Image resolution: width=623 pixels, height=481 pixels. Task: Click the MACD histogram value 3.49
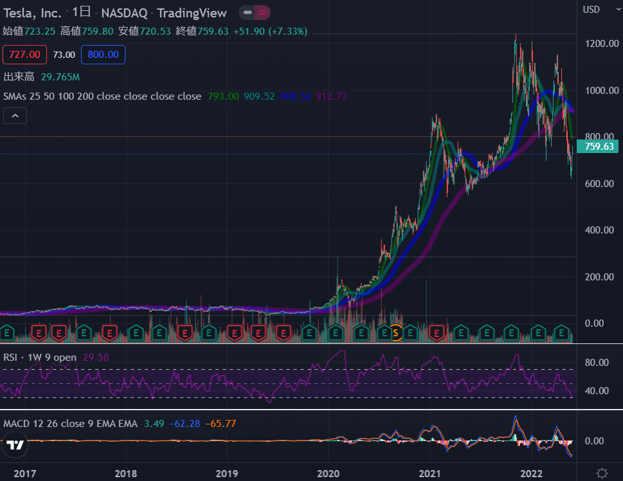tap(154, 424)
